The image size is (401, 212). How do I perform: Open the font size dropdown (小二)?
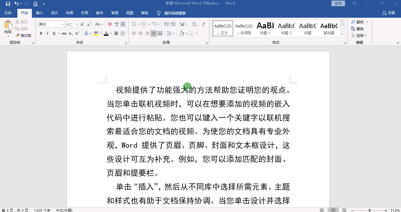pos(77,25)
